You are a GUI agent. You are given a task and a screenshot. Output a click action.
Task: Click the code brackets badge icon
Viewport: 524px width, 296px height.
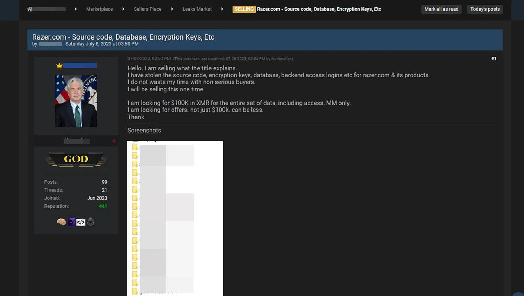click(x=81, y=222)
